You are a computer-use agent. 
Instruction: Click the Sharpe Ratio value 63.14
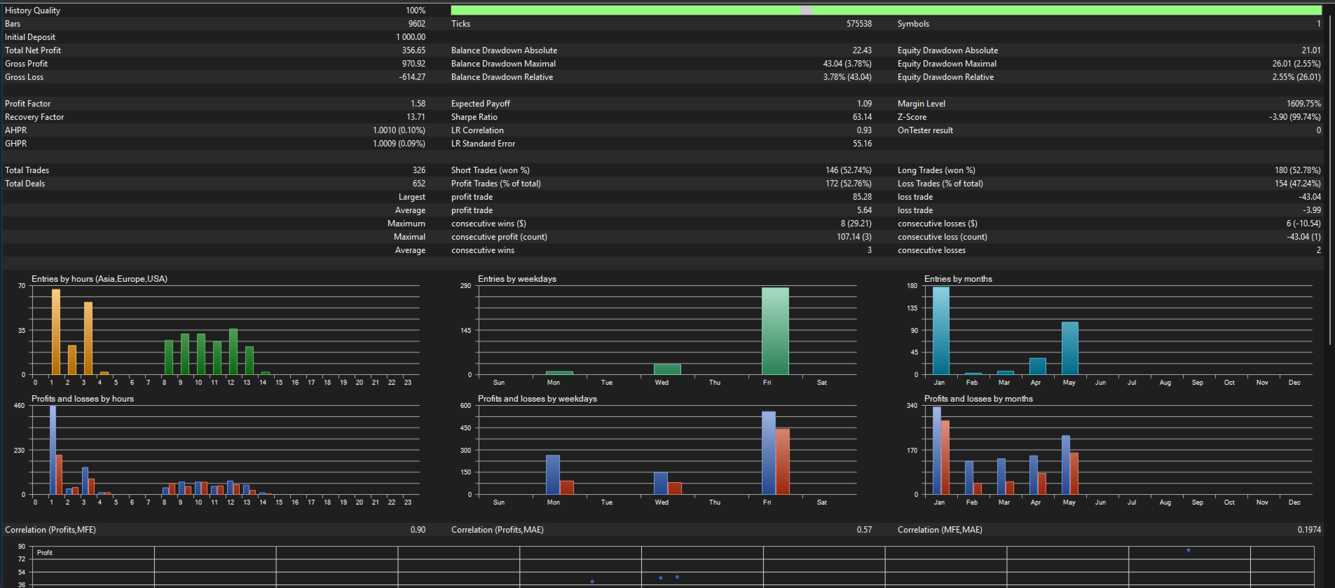click(x=862, y=117)
